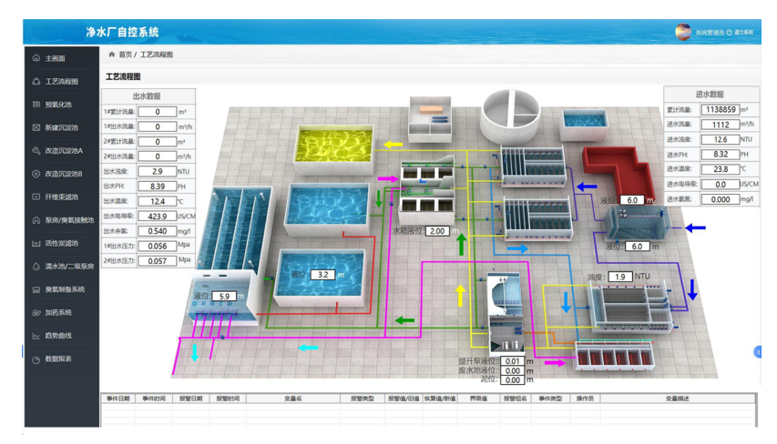Click 进水浊度 value 12.6

coord(721,139)
